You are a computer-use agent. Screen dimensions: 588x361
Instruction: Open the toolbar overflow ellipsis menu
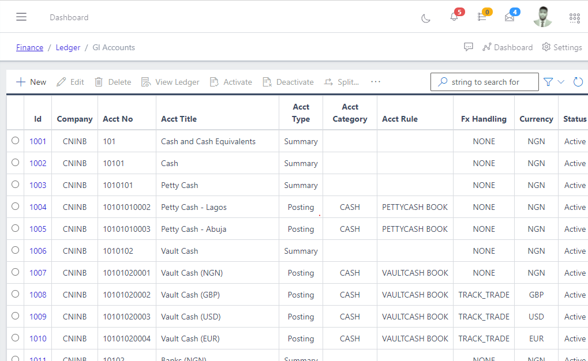(x=376, y=82)
